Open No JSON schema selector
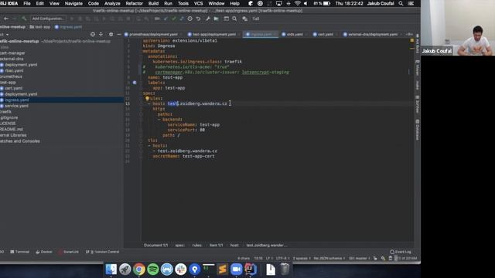 point(329,259)
